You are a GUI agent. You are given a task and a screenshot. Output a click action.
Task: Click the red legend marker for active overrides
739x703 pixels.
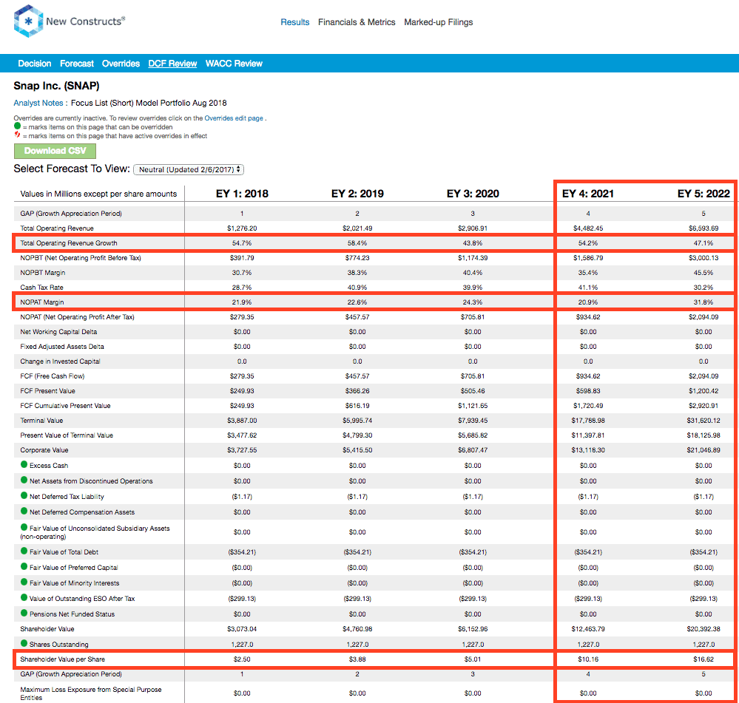18,135
